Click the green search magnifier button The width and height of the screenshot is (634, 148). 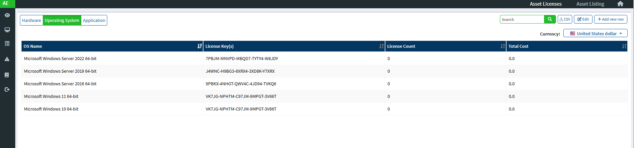[x=550, y=19]
